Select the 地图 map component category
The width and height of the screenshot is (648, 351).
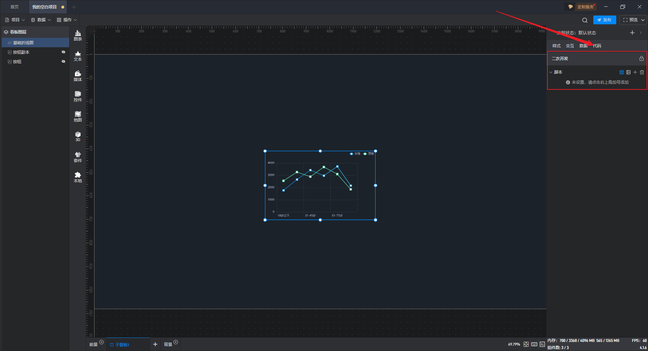click(x=78, y=116)
